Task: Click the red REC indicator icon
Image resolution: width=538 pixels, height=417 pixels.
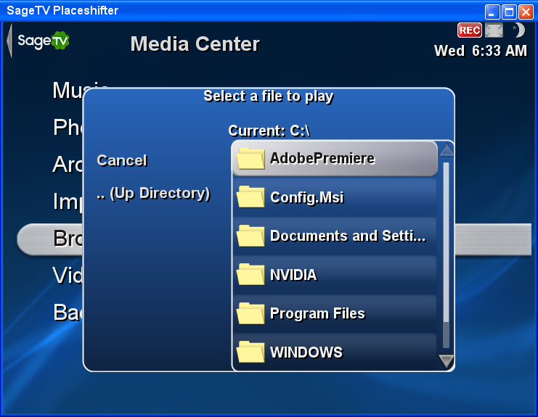Action: [469, 30]
